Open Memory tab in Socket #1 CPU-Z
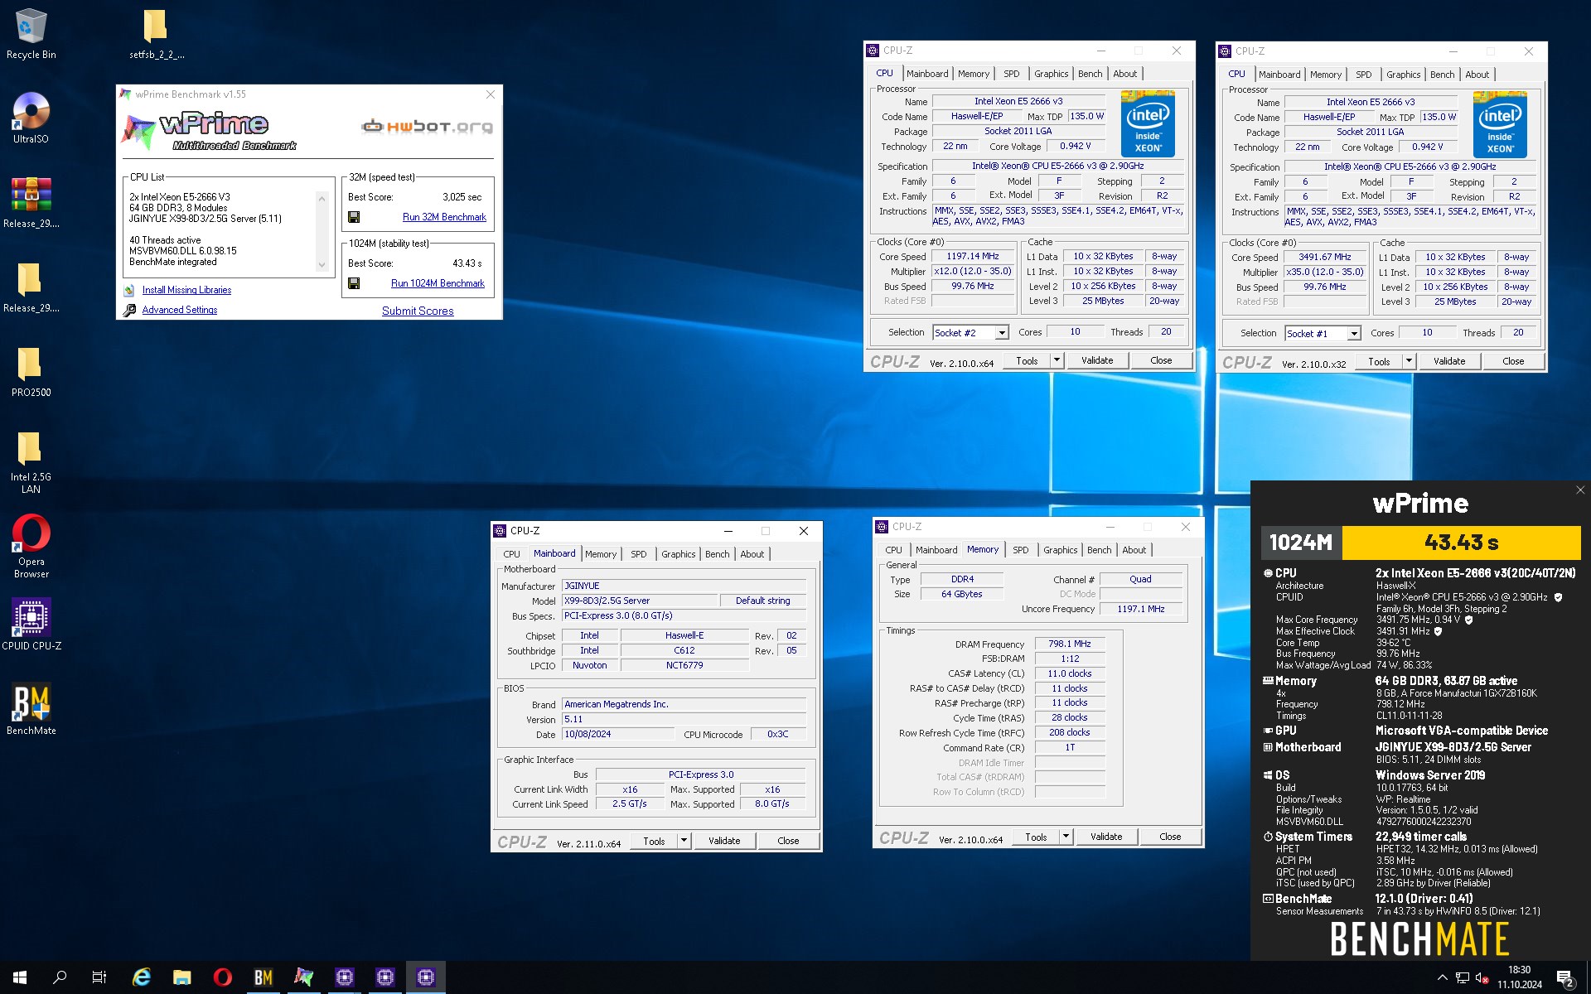The width and height of the screenshot is (1591, 994). [x=1326, y=75]
